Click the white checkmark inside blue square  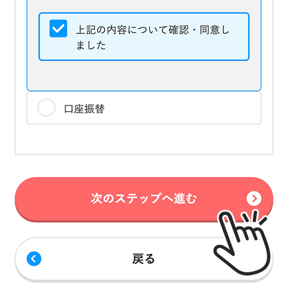tap(58, 29)
